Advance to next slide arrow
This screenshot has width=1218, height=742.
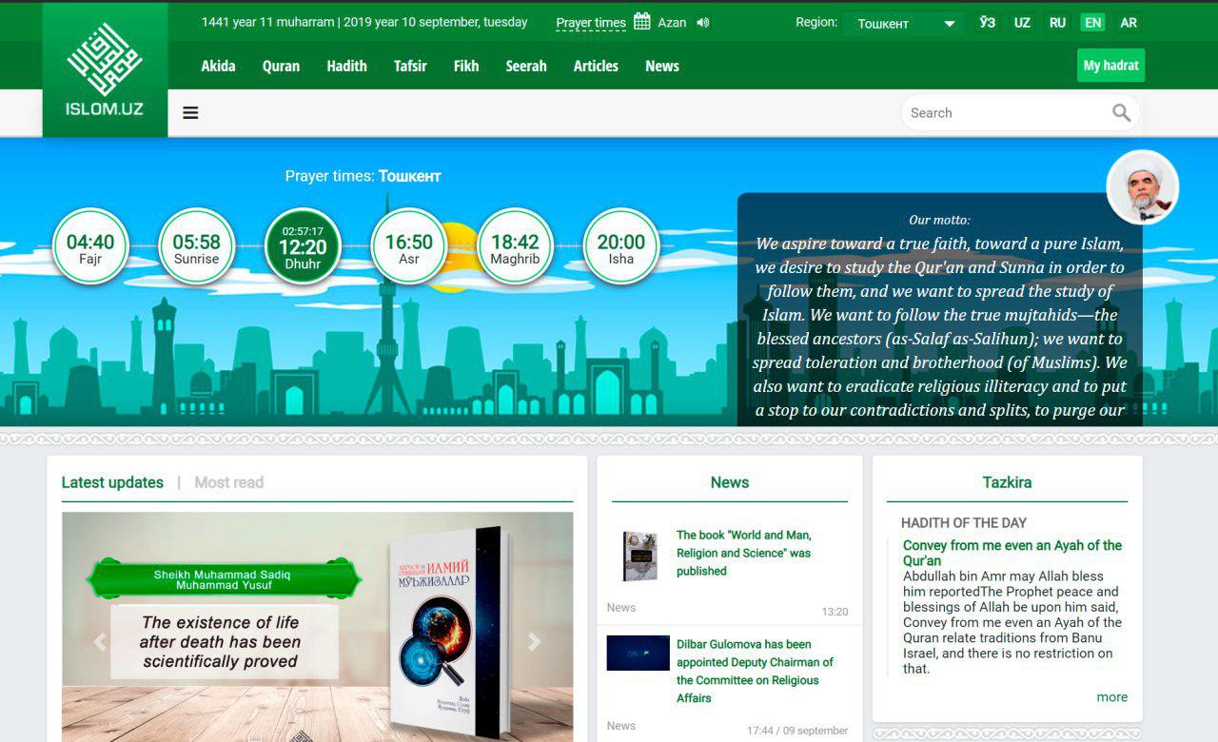click(535, 642)
